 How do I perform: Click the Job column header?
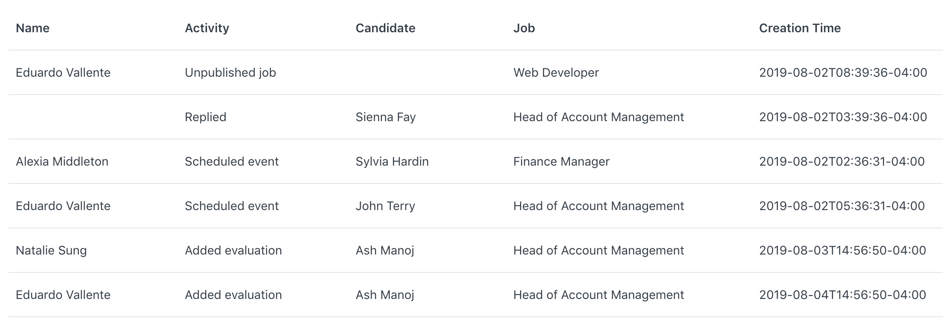[524, 28]
